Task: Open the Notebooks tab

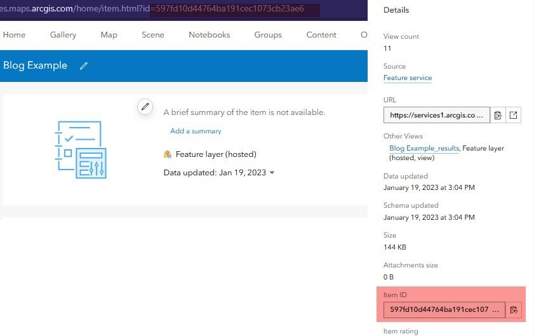Action: tap(209, 35)
